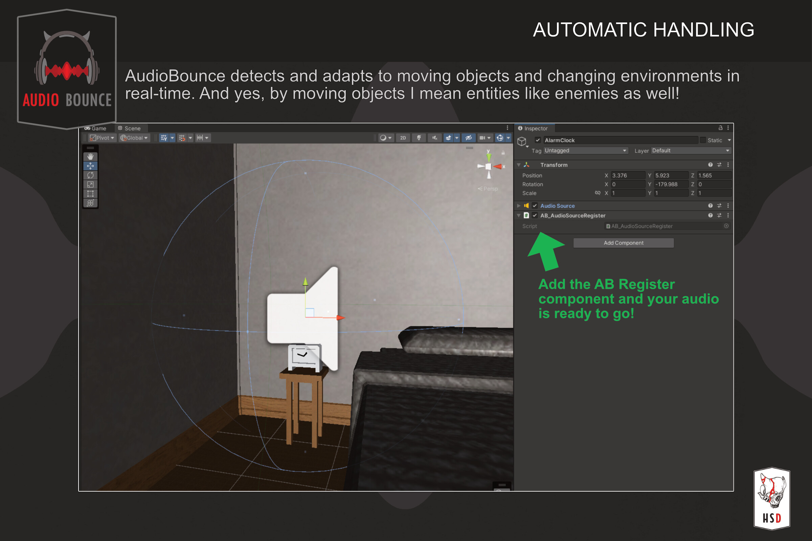This screenshot has height=541, width=812.
Task: Select the Hand tool in the Scene toolbar
Action: (91, 157)
